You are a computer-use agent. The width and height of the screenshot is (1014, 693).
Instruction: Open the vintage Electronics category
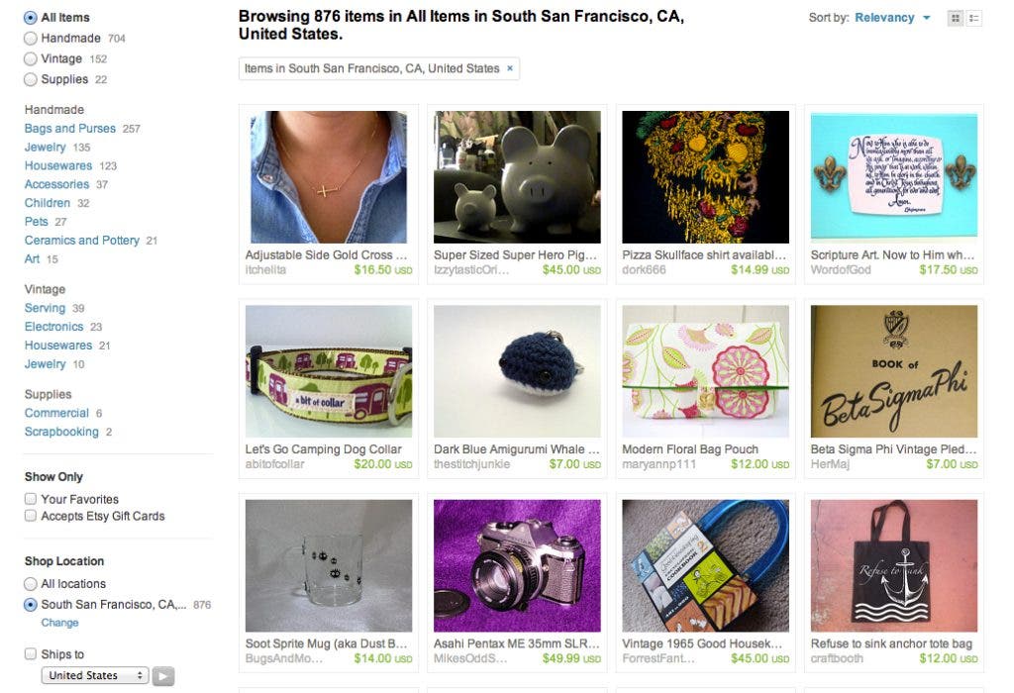click(53, 327)
